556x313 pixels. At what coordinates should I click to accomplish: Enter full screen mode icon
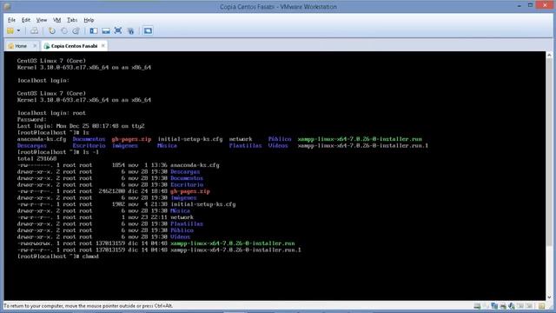coord(118,31)
